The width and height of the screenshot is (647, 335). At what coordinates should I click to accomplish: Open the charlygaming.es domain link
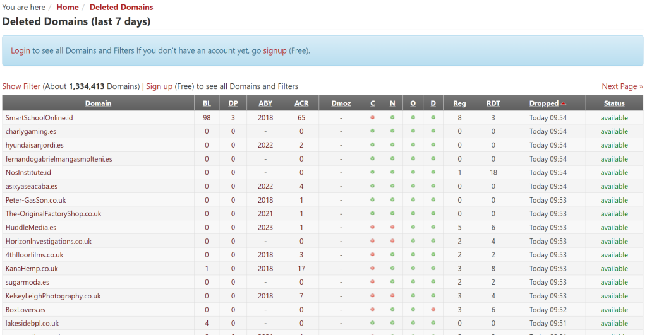tap(31, 131)
